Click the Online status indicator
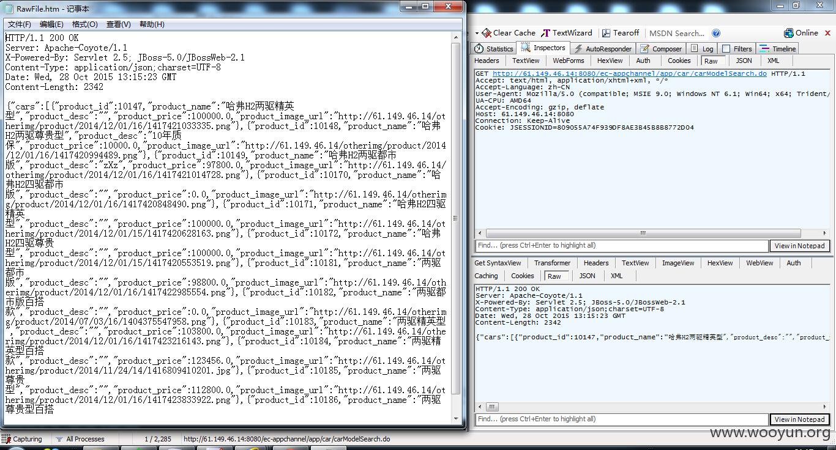 [801, 33]
